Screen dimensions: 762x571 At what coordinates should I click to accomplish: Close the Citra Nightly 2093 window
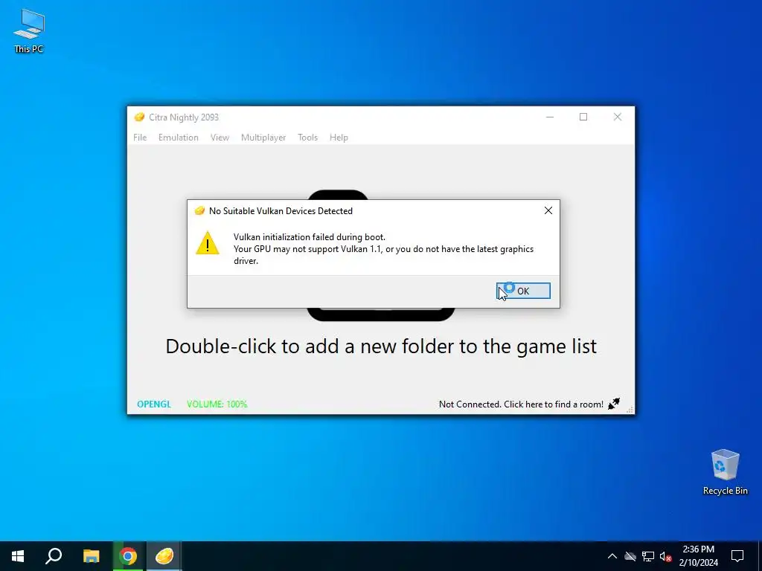click(x=617, y=117)
